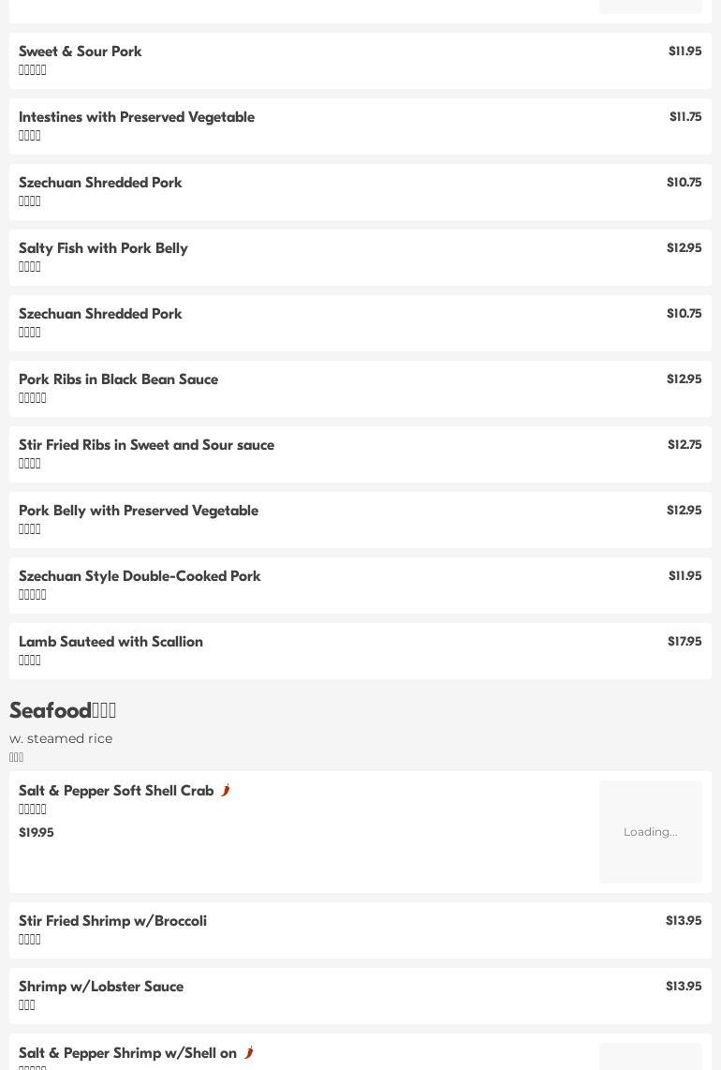
Task: Choose Stir Fried Shrimp w/Broccoli
Action: click(x=112, y=921)
